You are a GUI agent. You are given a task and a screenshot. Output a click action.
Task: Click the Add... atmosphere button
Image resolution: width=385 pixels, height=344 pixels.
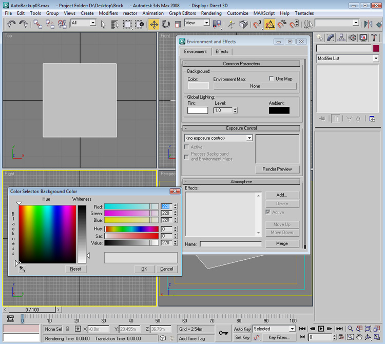pyautogui.click(x=281, y=195)
